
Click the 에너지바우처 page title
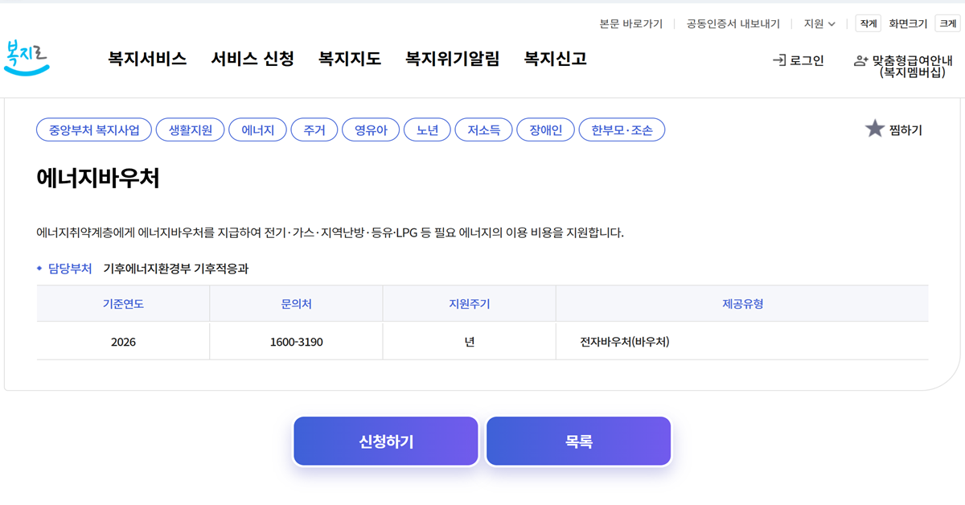(98, 179)
